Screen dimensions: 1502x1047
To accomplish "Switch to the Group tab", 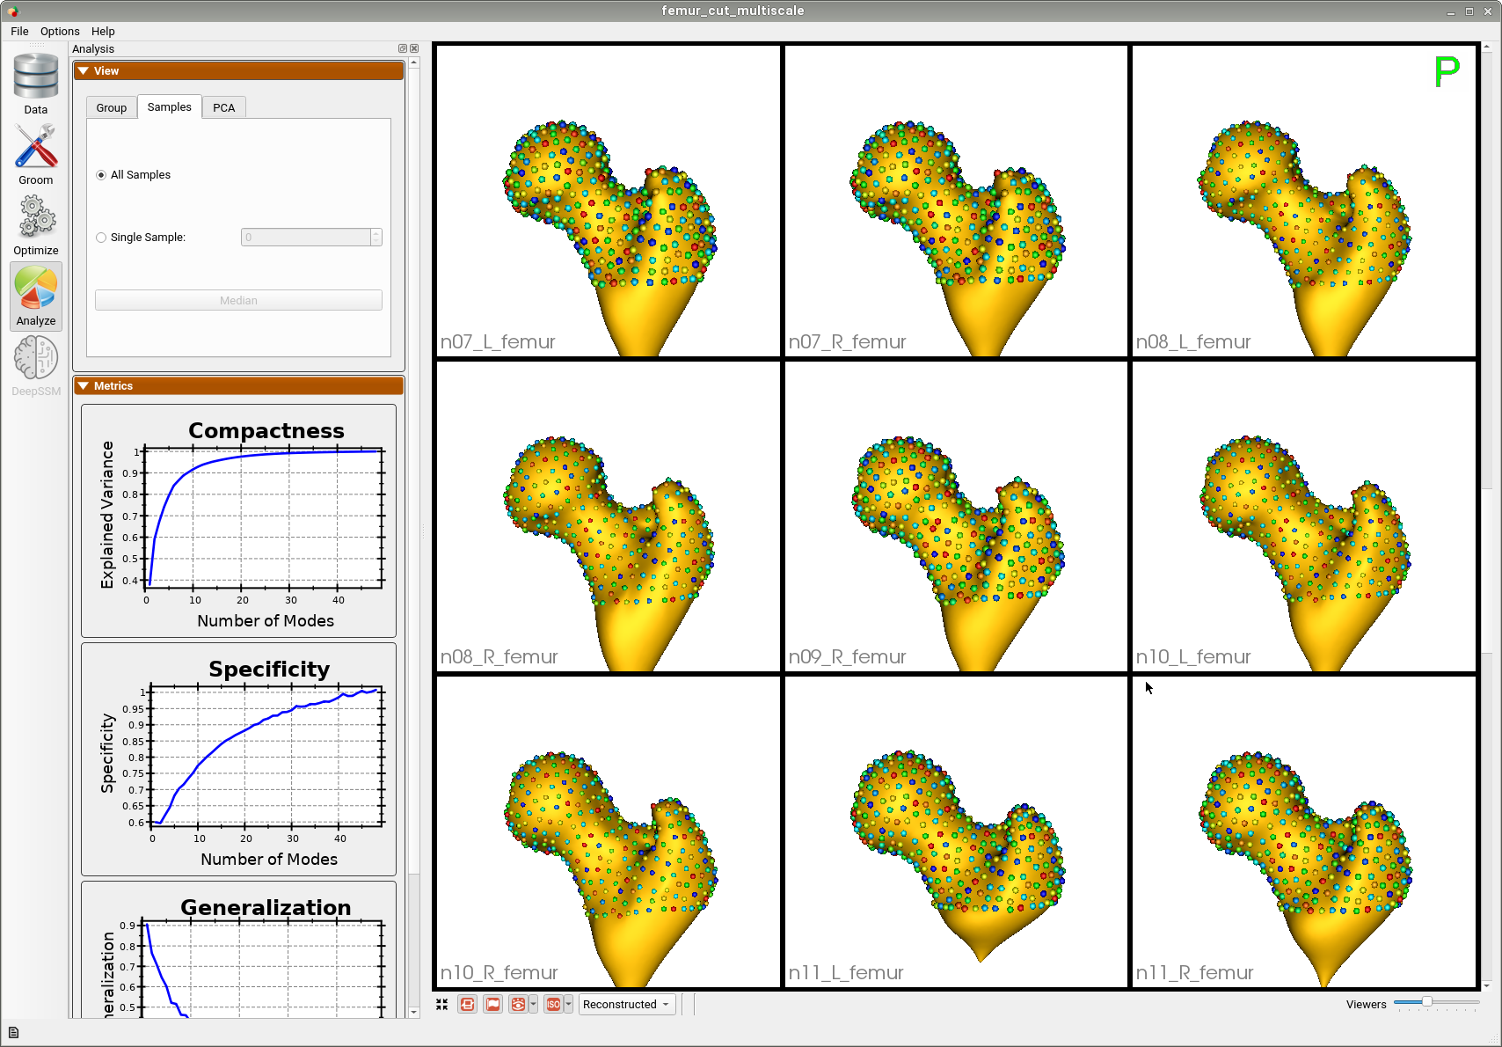I will point(112,107).
